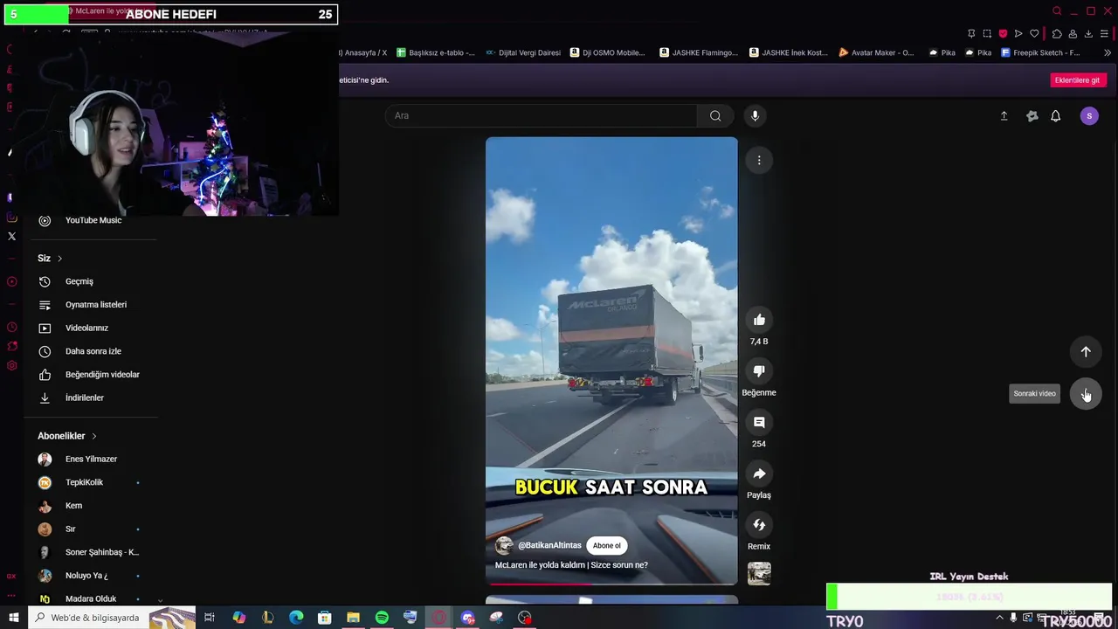Image resolution: width=1118 pixels, height=629 pixels.
Task: Open Avatar Maker bookmark
Action: (x=876, y=52)
